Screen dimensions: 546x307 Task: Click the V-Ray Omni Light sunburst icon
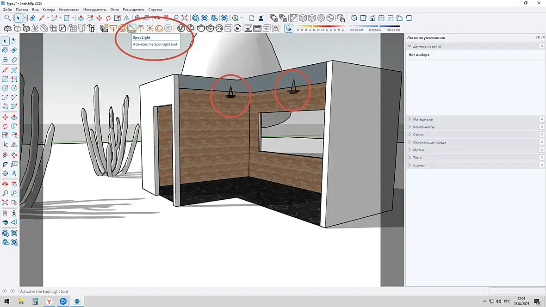coord(150,28)
